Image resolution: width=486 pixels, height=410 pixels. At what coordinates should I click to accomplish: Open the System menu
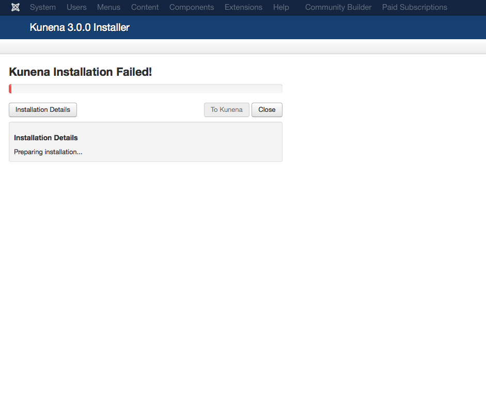coord(43,7)
